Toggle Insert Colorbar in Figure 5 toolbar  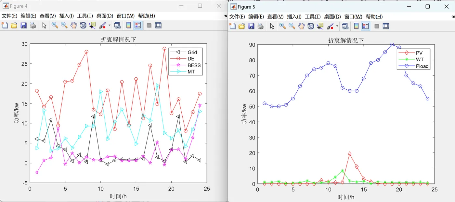click(x=356, y=26)
